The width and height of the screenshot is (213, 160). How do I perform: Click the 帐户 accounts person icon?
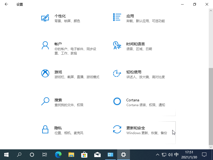click(45, 45)
